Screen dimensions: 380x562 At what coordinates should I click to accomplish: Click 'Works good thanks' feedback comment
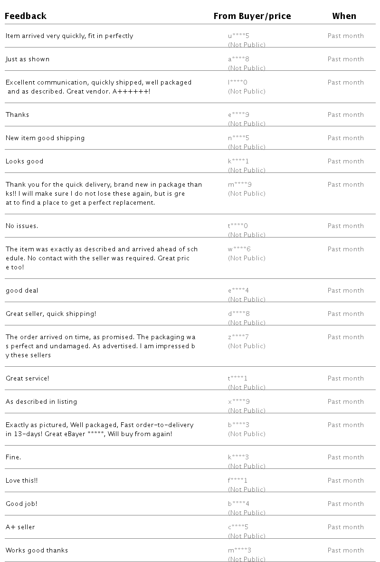pyautogui.click(x=37, y=550)
